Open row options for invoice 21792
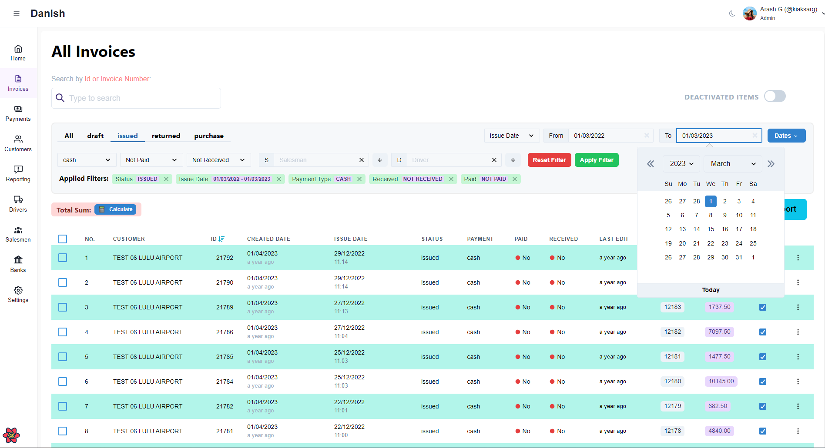This screenshot has width=825, height=448. (798, 258)
